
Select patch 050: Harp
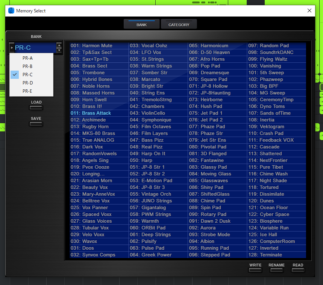pos(158,160)
